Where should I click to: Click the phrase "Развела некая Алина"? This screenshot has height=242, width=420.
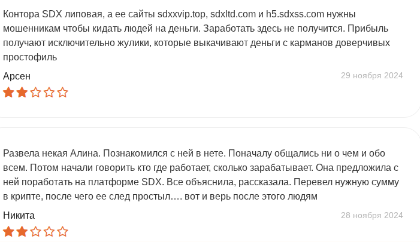click(49, 154)
